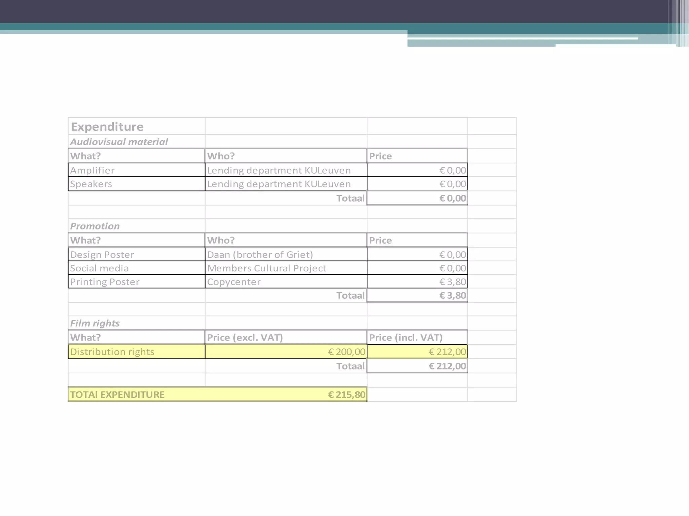Image resolution: width=689 pixels, height=516 pixels.
Task: Select Daan (brother of Griet) cell
Action: (x=260, y=255)
